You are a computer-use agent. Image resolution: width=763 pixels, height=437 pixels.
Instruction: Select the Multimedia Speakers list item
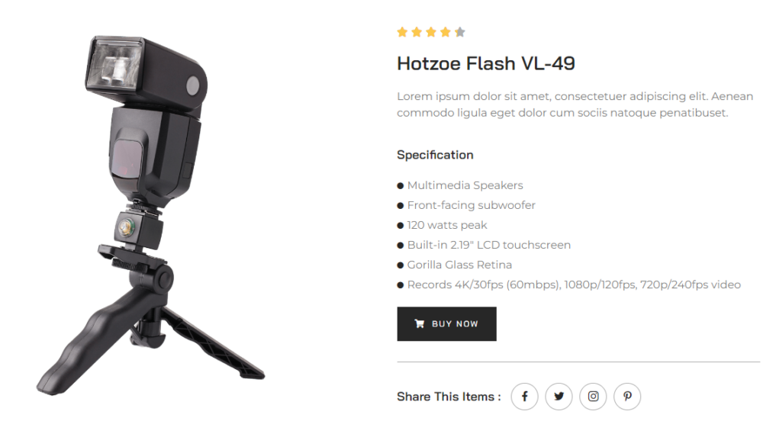point(465,185)
